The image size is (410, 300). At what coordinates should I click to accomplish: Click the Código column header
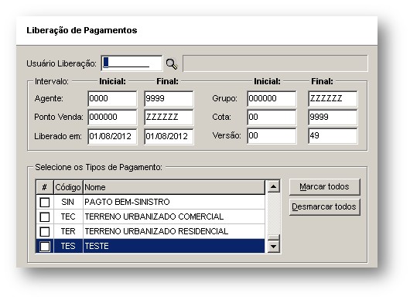click(68, 187)
